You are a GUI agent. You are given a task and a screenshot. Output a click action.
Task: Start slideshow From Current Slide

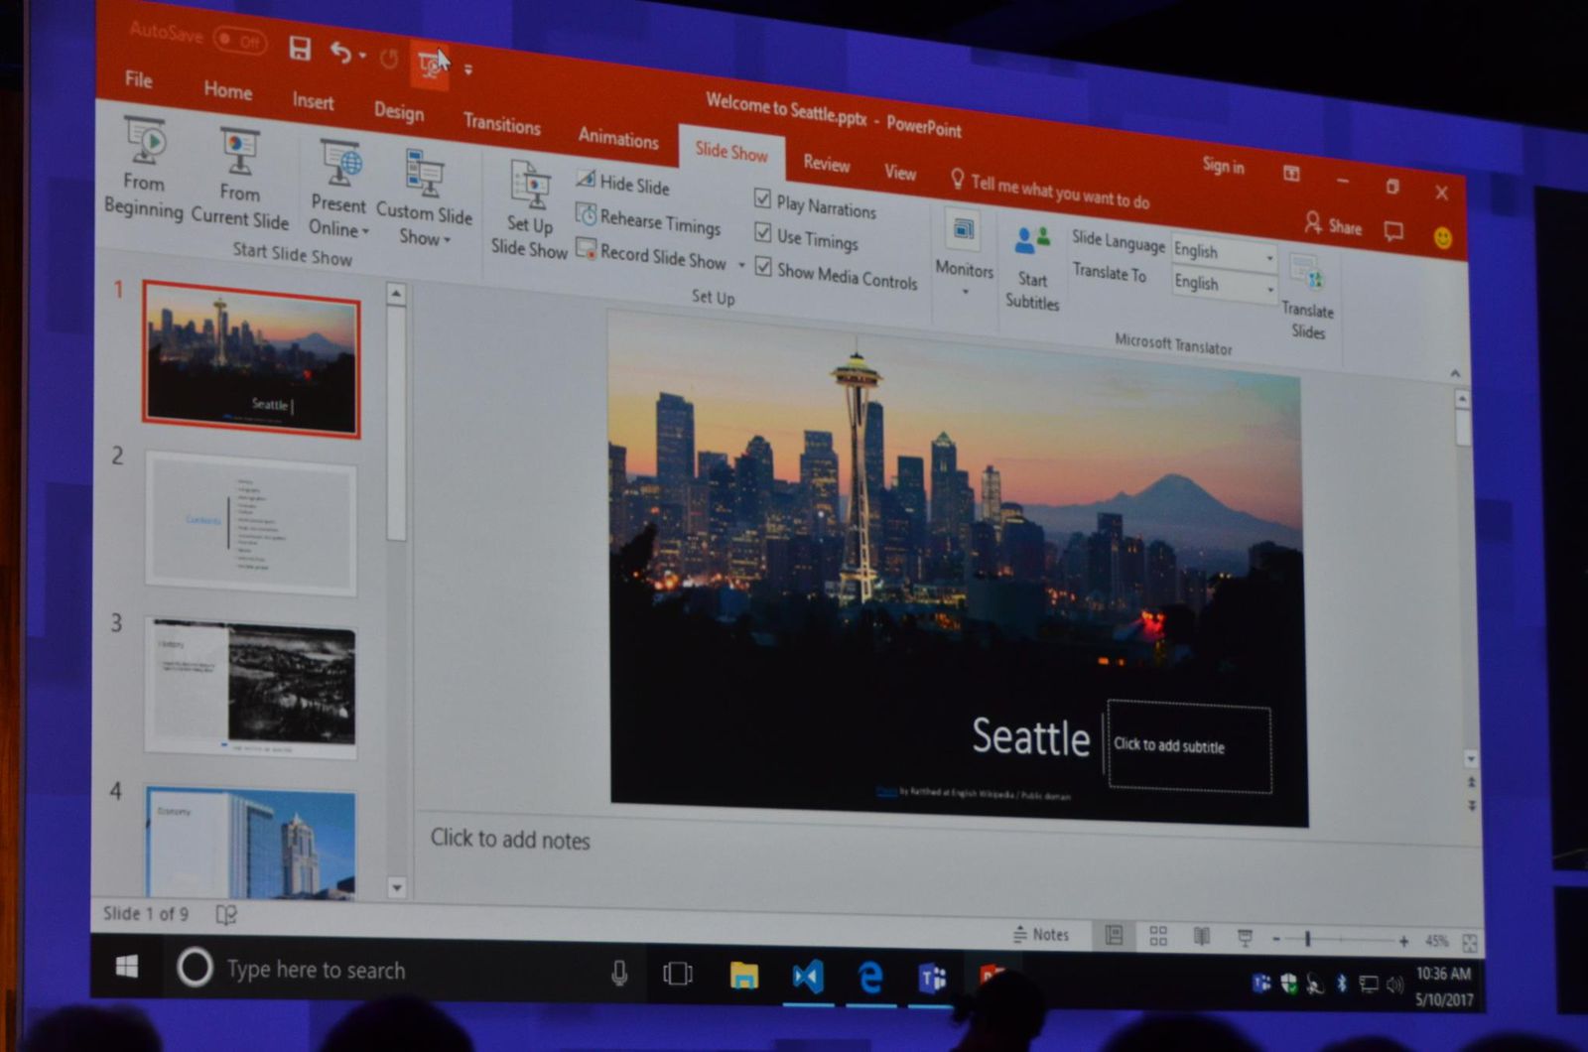point(239,179)
